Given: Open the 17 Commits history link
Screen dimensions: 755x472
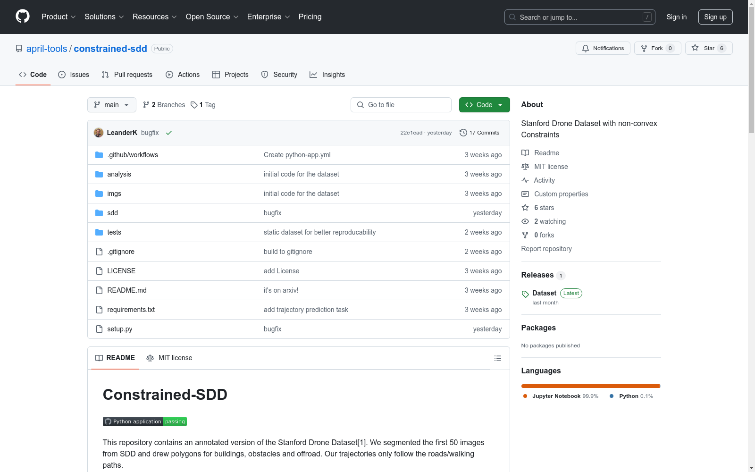Looking at the screenshot, I should coord(479,133).
